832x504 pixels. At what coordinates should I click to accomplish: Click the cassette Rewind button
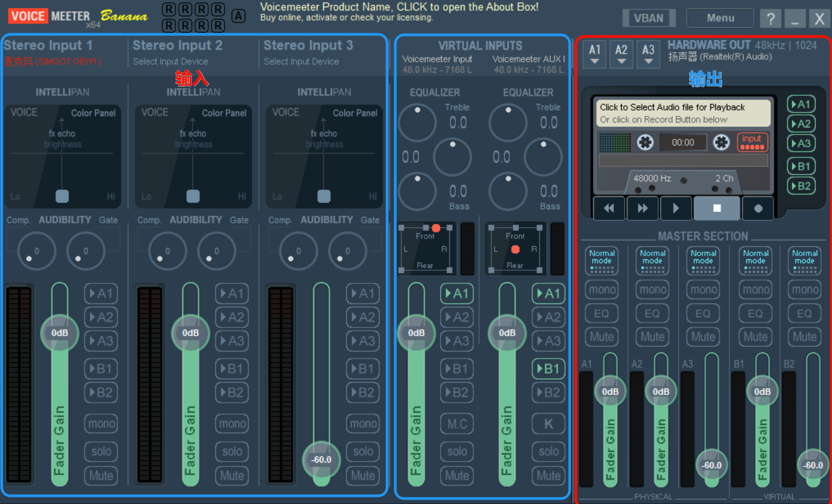pos(608,208)
